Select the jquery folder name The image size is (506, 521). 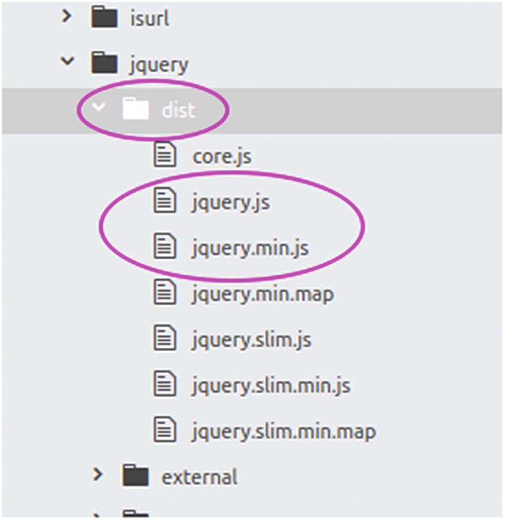point(159,65)
